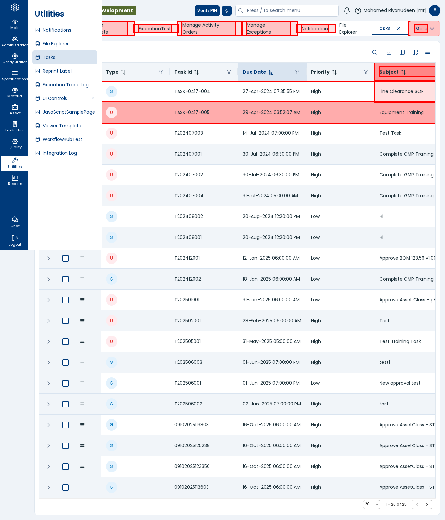
Task: Open the page size dropdown showing 20
Action: pyautogui.click(x=371, y=504)
